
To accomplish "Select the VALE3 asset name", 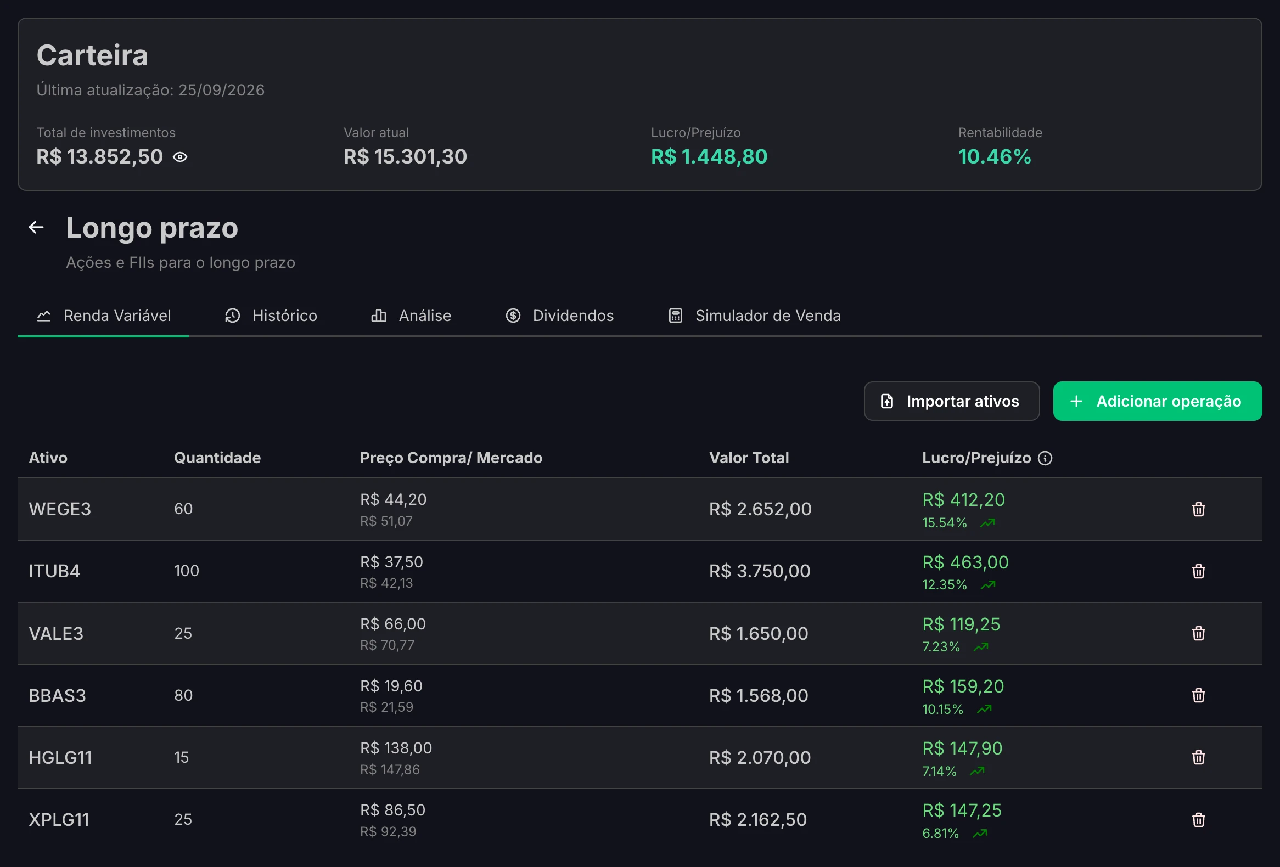I will pyautogui.click(x=56, y=634).
